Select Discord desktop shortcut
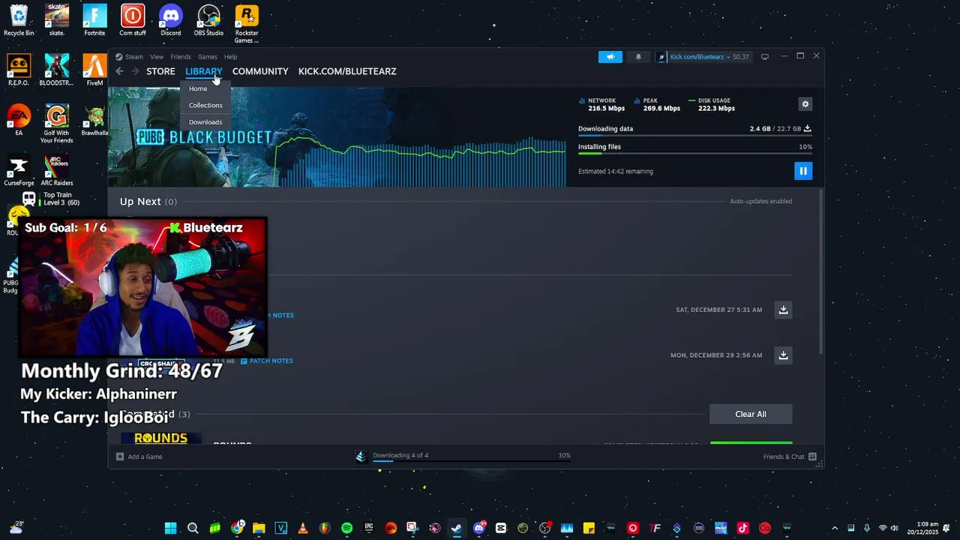Screen dimensions: 960x540 (x=171, y=19)
